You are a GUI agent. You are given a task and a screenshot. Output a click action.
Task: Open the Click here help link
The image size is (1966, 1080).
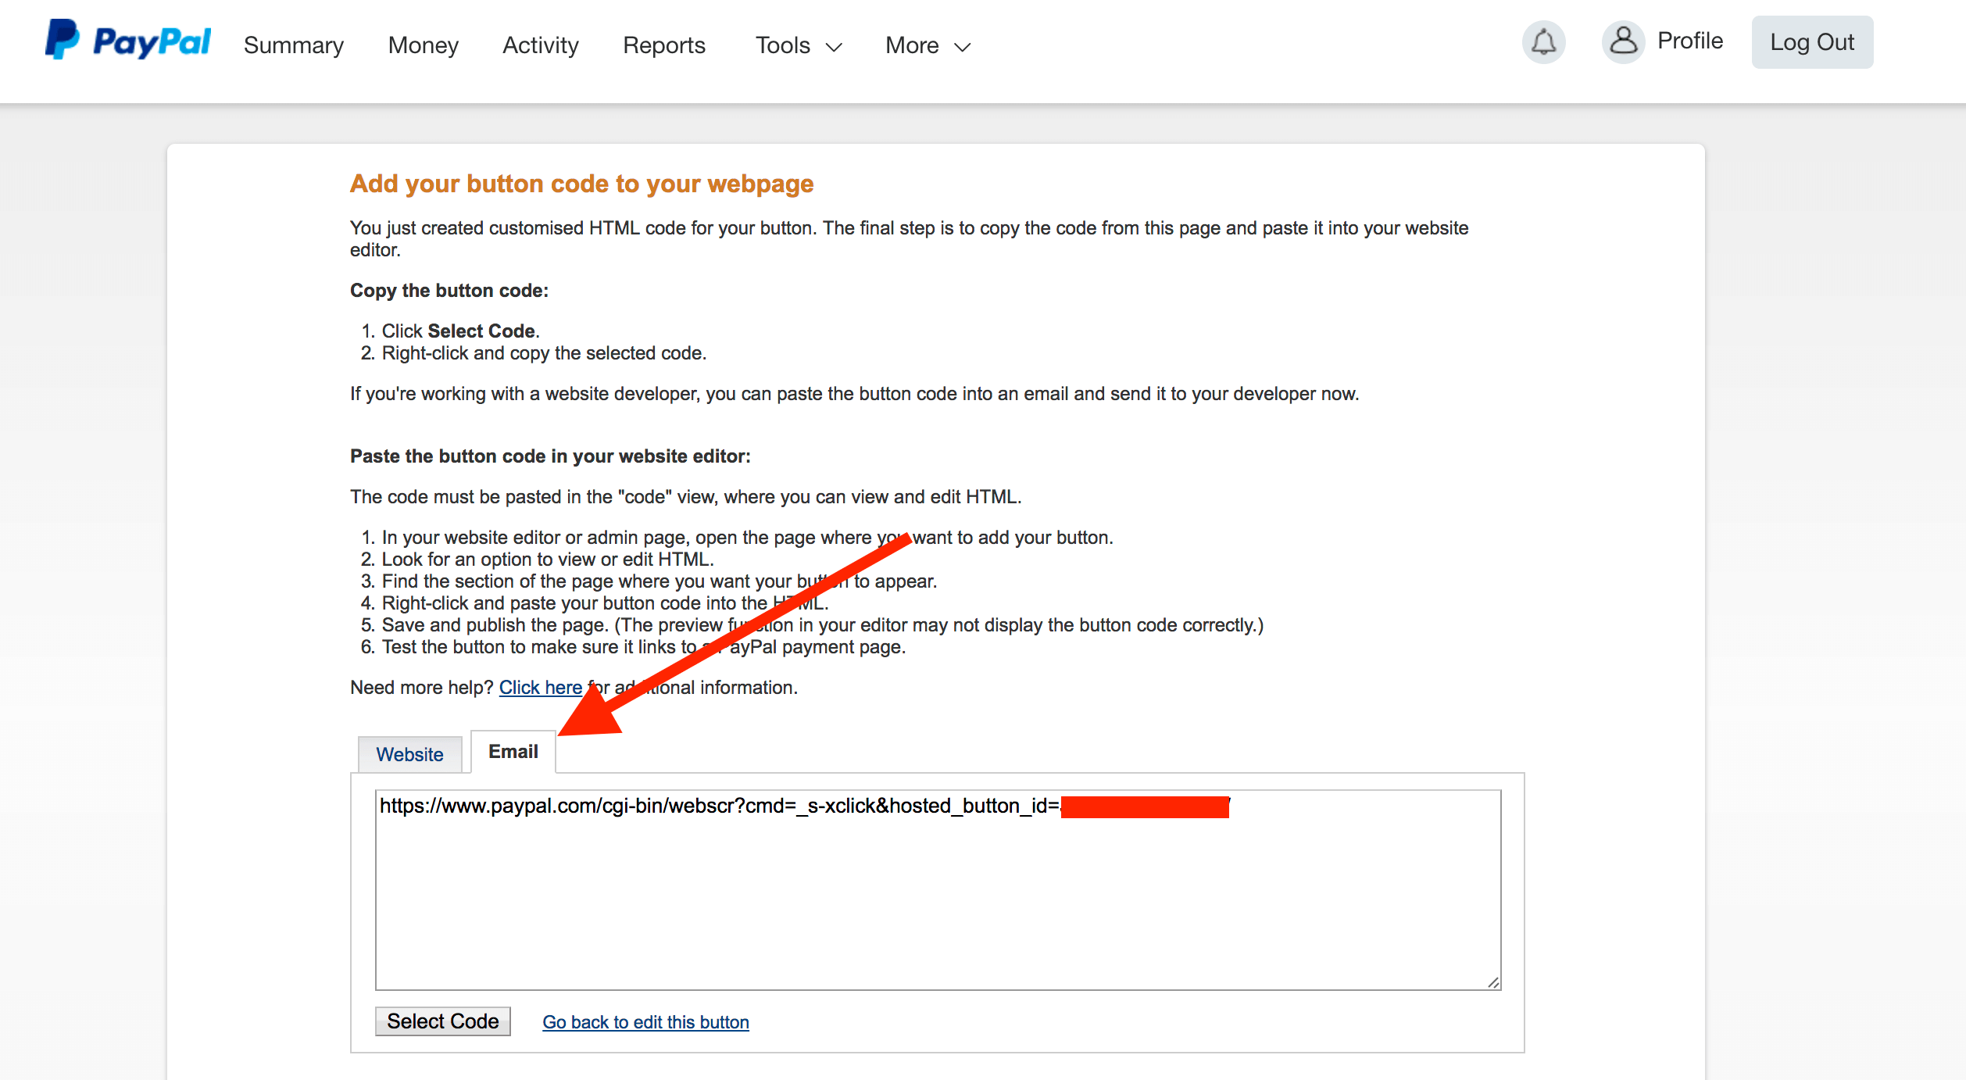(540, 688)
